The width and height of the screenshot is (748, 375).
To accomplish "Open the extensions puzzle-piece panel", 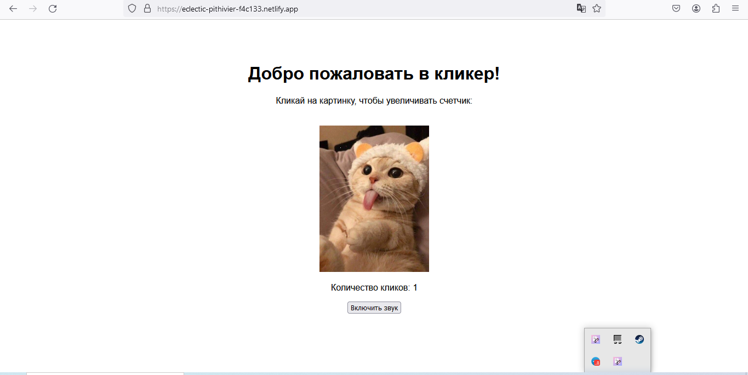I will [x=716, y=9].
